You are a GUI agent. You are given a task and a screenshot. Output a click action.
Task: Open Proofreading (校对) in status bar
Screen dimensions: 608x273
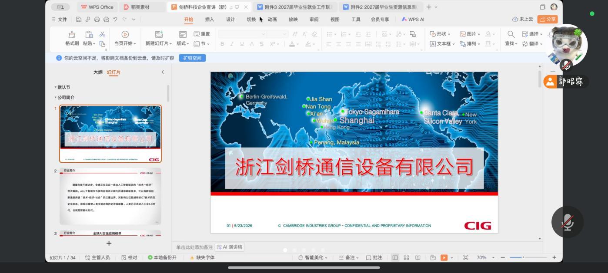(129, 257)
